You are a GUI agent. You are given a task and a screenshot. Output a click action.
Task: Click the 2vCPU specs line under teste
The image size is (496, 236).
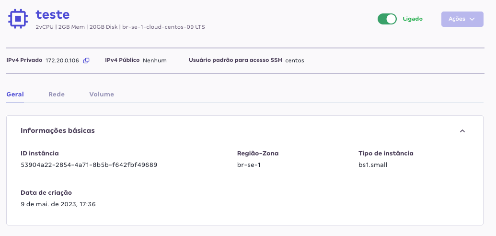(x=120, y=27)
